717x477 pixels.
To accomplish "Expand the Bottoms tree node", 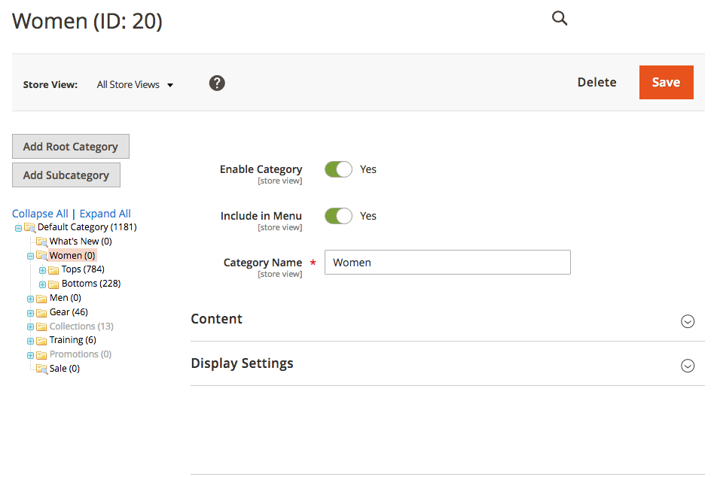I will tap(42, 284).
